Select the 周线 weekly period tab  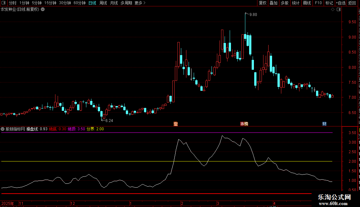tap(103, 3)
